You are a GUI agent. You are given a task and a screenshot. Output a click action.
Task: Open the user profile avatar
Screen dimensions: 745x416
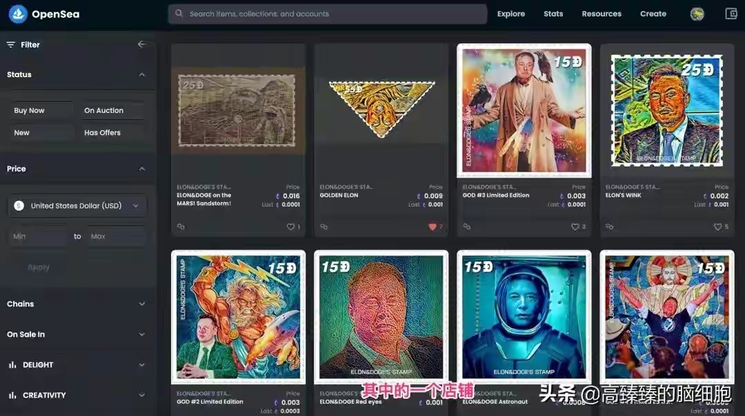(x=697, y=14)
